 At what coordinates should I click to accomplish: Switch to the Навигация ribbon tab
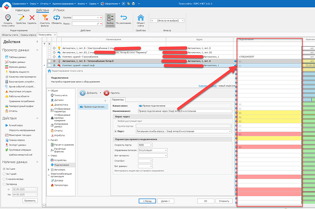[22, 10]
